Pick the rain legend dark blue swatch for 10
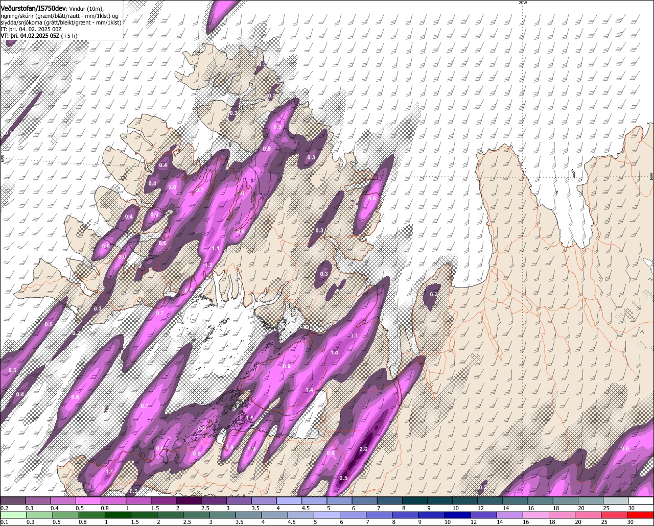This screenshot has width=654, height=526. click(x=458, y=515)
